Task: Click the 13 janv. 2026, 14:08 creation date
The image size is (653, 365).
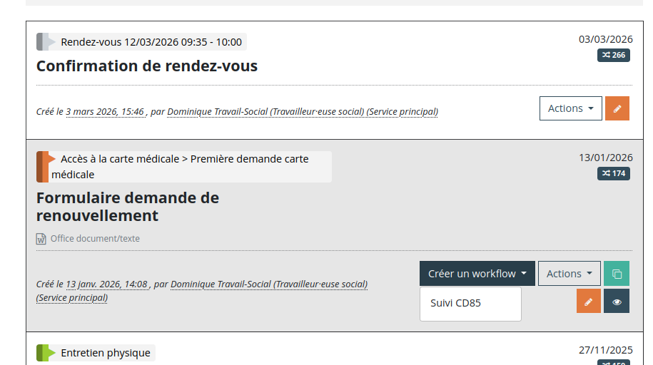Action: (106, 284)
